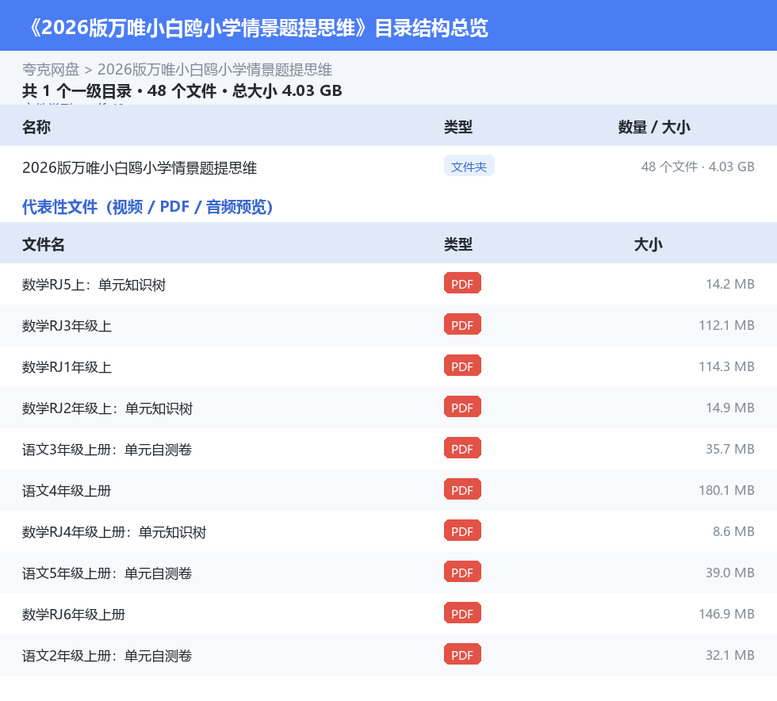Click PDF badge for 数学RJ3年级上
The image size is (777, 701).
pos(462,324)
